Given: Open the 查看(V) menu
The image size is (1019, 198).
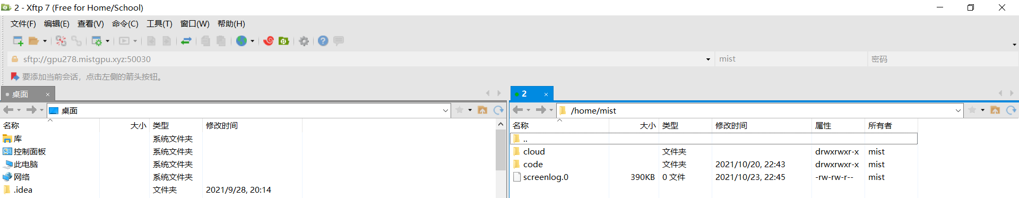Looking at the screenshot, I should pyautogui.click(x=91, y=24).
